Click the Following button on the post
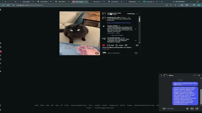This screenshot has width=202, height=113. tap(131, 14)
